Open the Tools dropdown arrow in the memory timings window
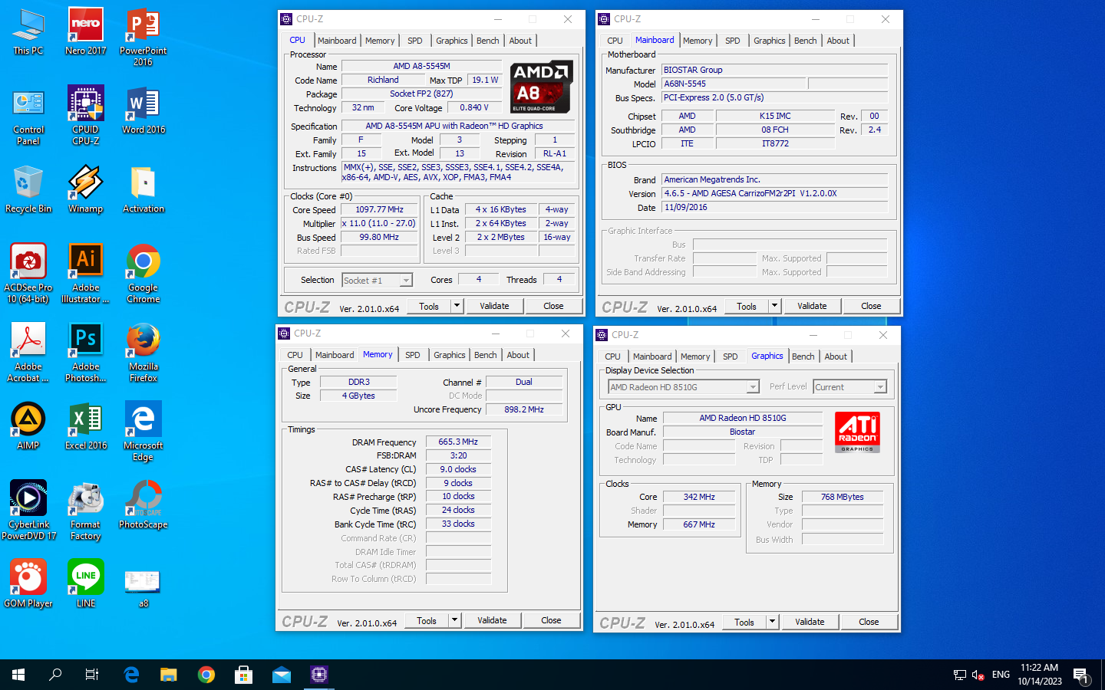Image resolution: width=1105 pixels, height=690 pixels. tap(454, 620)
